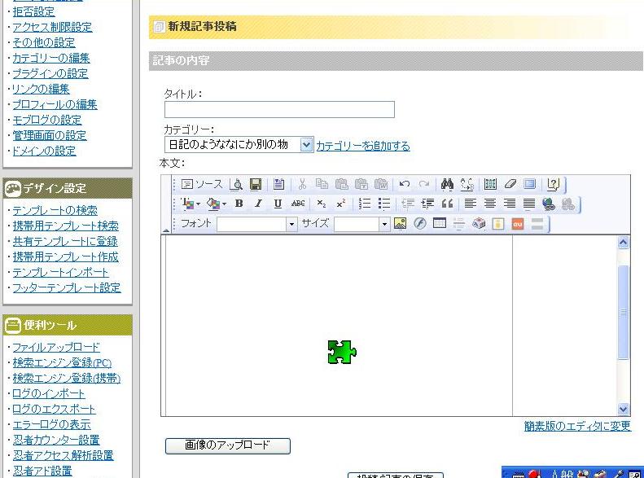This screenshot has width=644, height=478.
Task: Open プラグインの設定 in sidebar
Action: [50, 73]
